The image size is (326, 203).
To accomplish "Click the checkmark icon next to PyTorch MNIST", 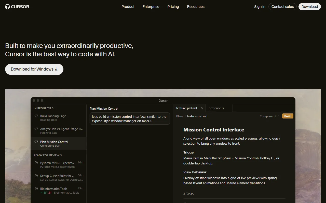I will (x=36, y=163).
